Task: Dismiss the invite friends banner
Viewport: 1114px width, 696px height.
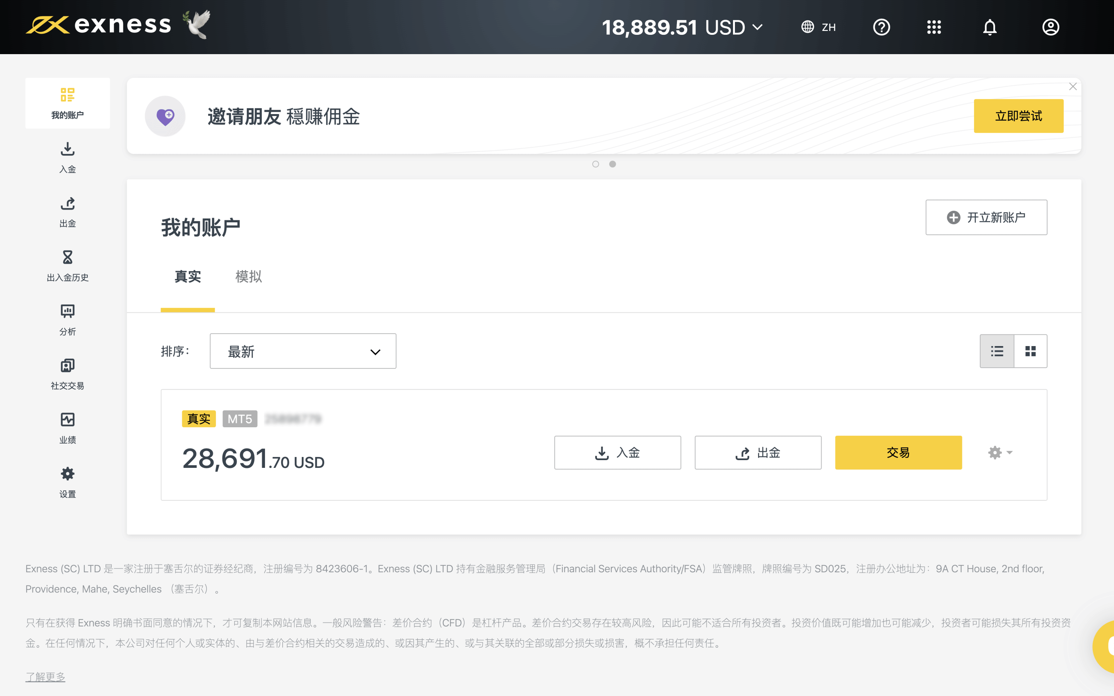Action: (x=1073, y=87)
